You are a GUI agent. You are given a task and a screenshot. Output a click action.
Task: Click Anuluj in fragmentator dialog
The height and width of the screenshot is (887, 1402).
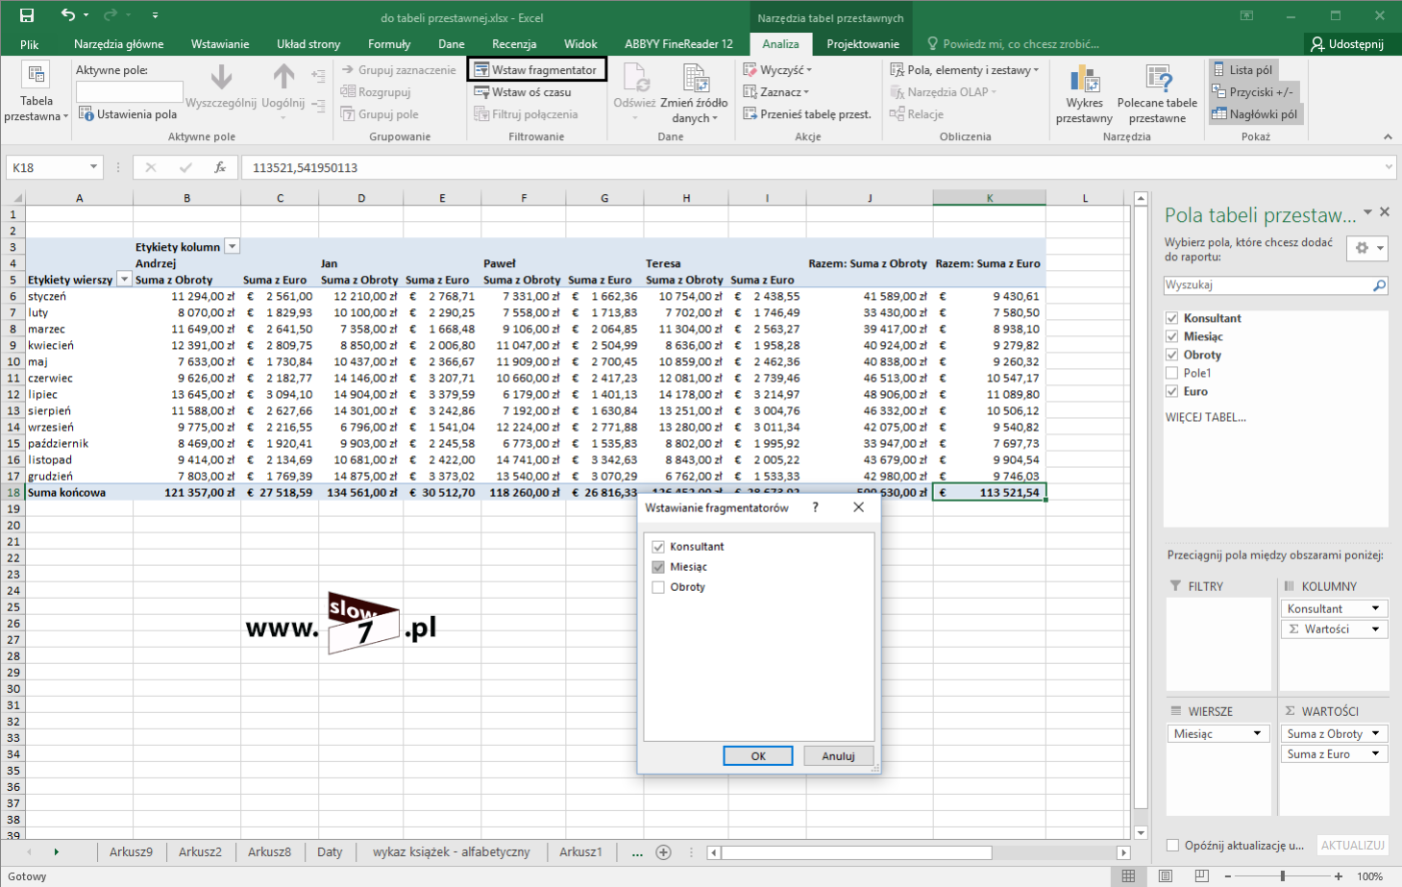click(838, 756)
